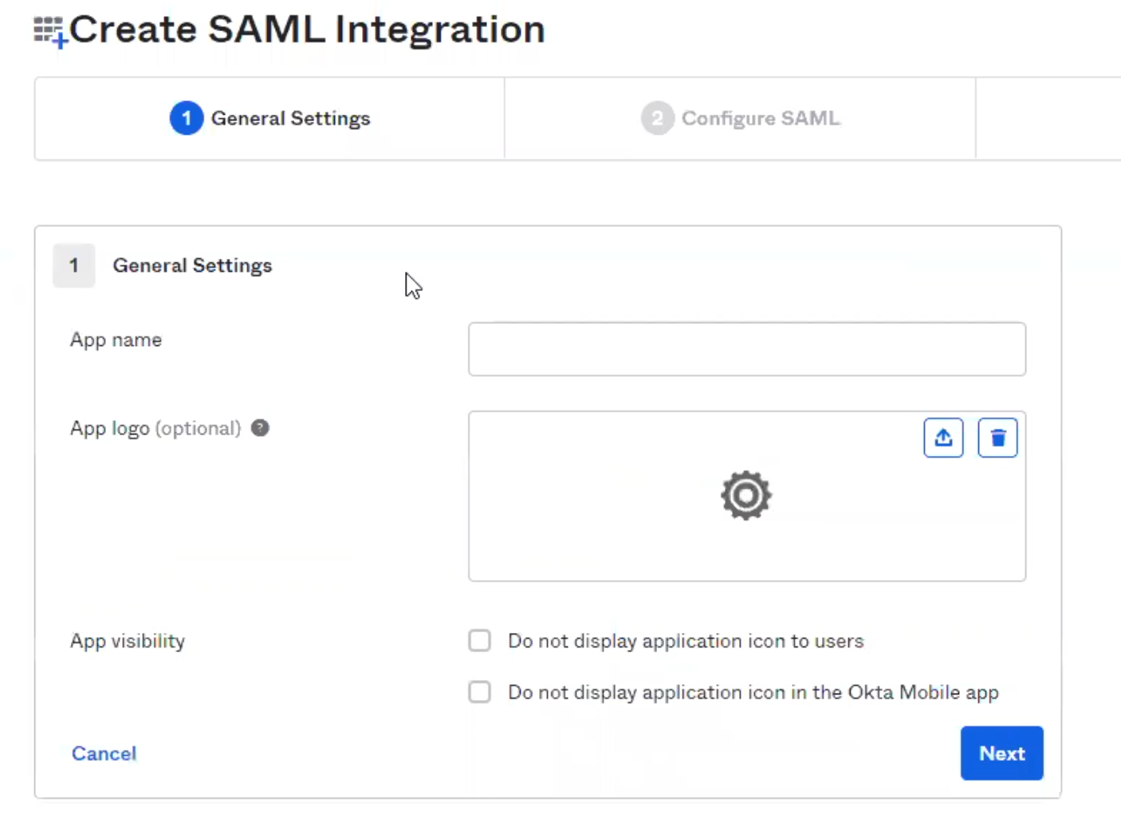Check Do not display application icon to users
The height and width of the screenshot is (814, 1121).
point(479,640)
